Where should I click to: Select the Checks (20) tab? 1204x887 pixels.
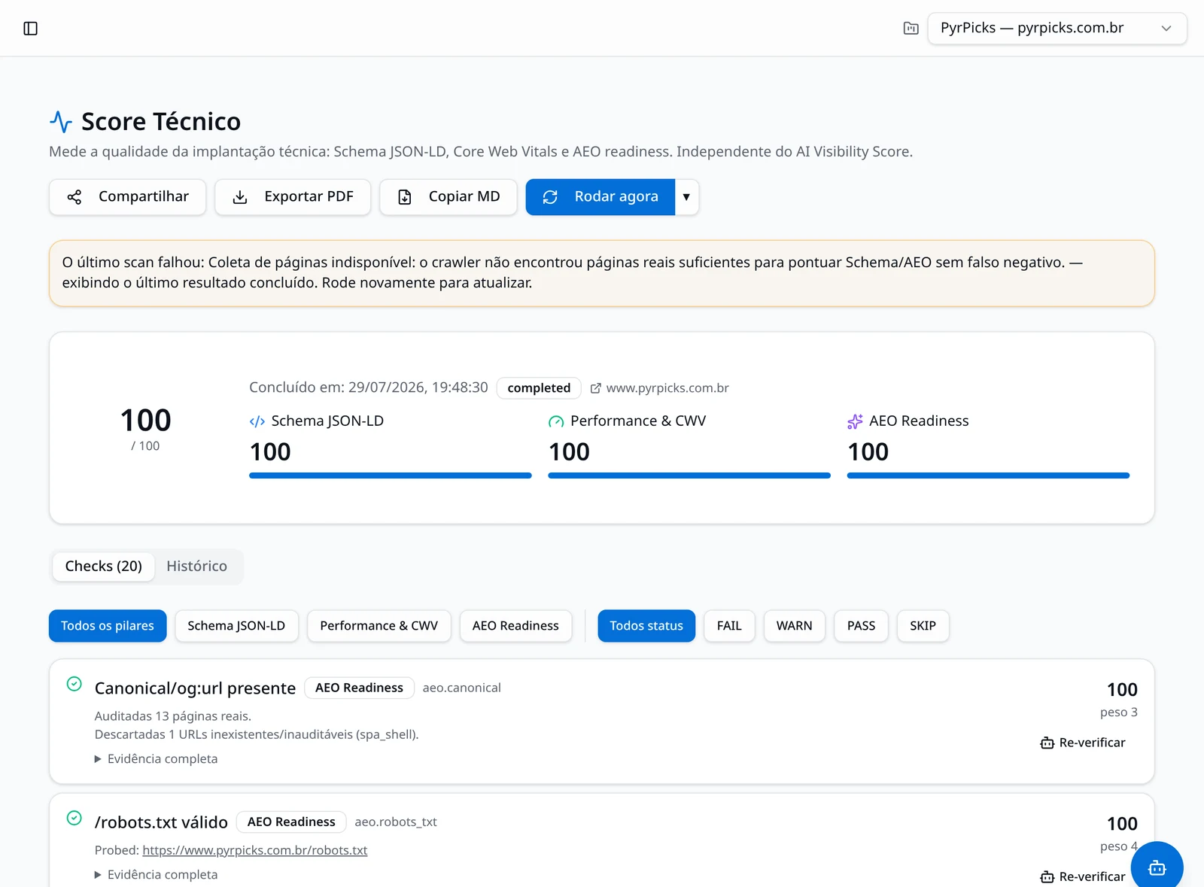pos(104,567)
